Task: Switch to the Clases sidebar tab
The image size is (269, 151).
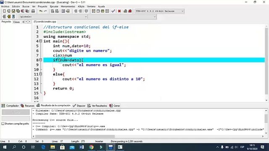Action: (16, 22)
